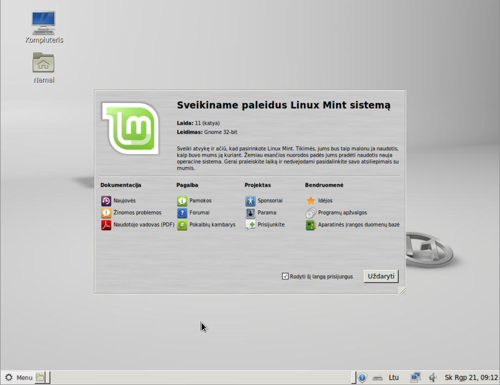Open the Menu button in the panel

19,377
